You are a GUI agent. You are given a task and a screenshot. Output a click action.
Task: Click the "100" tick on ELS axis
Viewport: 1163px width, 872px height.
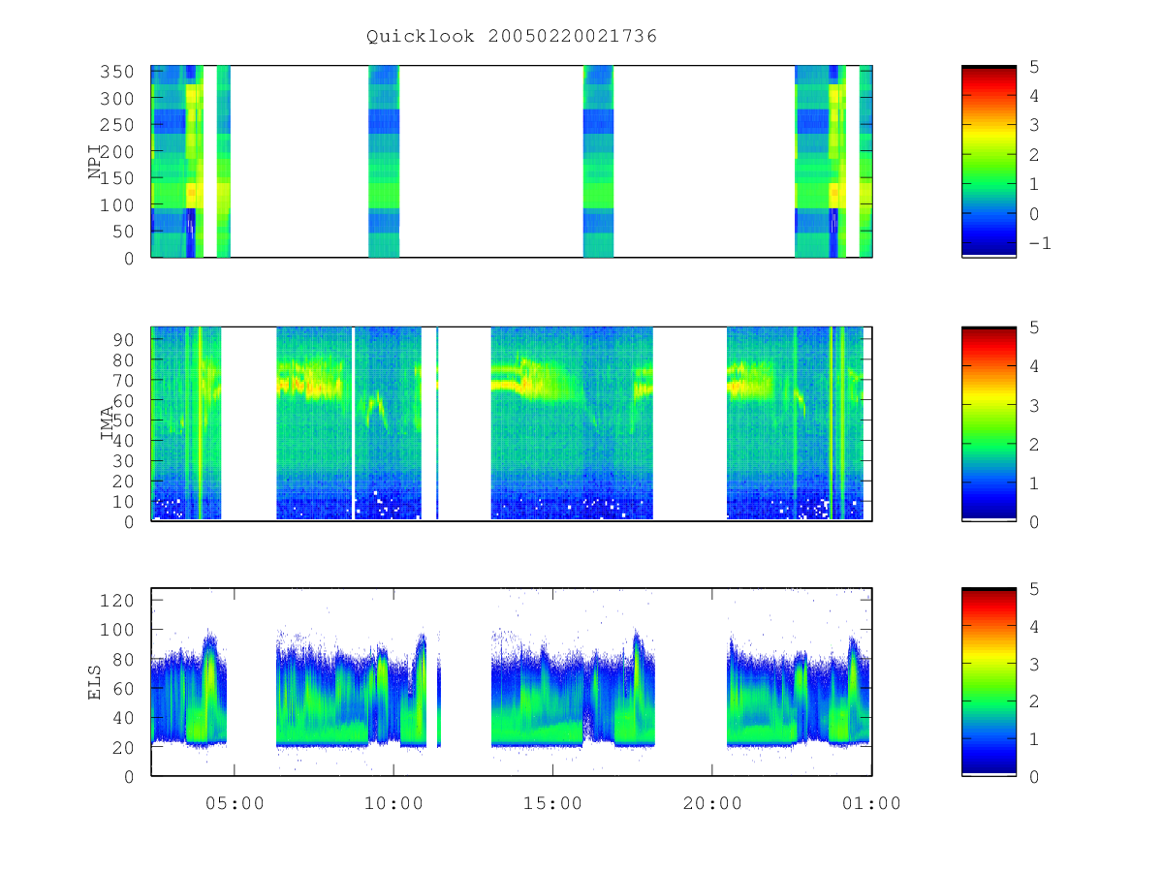[x=118, y=630]
